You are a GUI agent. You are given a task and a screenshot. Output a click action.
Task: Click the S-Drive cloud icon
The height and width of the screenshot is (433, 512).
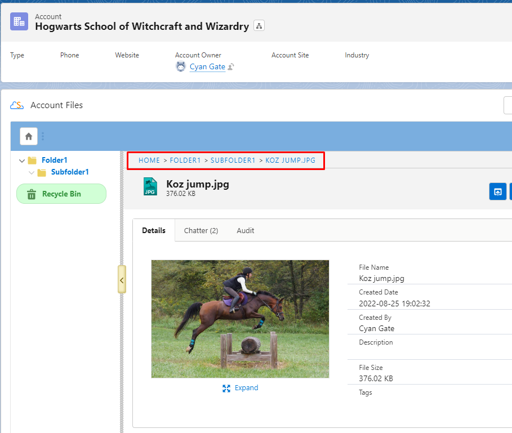[x=17, y=105]
